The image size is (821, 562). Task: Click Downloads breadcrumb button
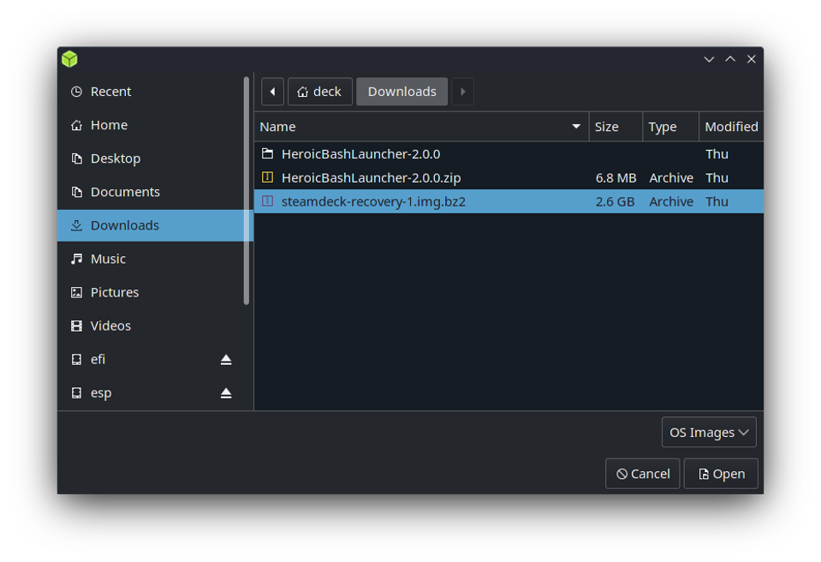[x=402, y=92]
